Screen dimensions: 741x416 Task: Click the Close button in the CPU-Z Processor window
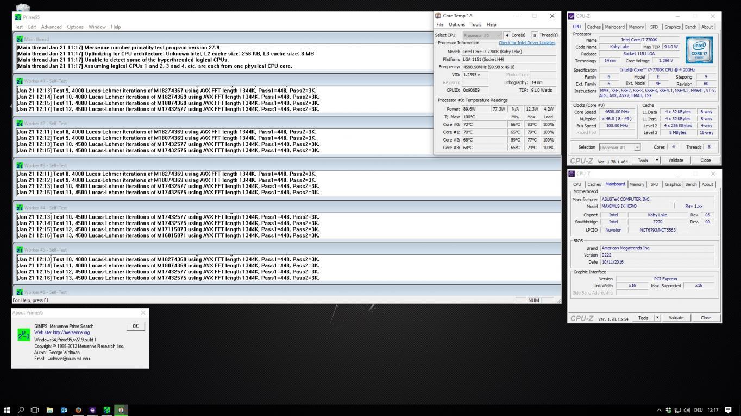pos(705,160)
